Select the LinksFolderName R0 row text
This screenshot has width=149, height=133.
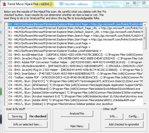click(x=55, y=51)
